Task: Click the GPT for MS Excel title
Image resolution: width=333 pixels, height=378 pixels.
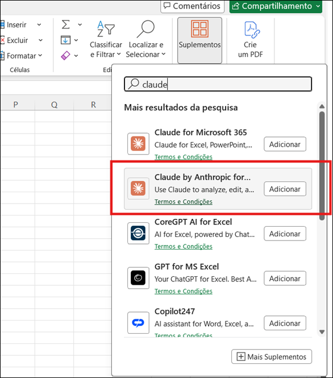Action: [187, 267]
